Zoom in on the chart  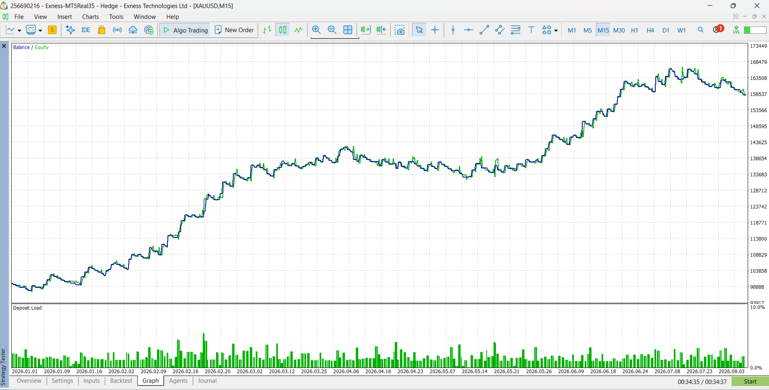(316, 30)
